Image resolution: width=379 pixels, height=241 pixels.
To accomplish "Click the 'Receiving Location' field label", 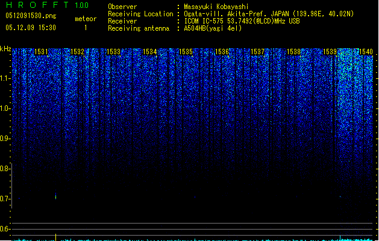I will (140, 14).
